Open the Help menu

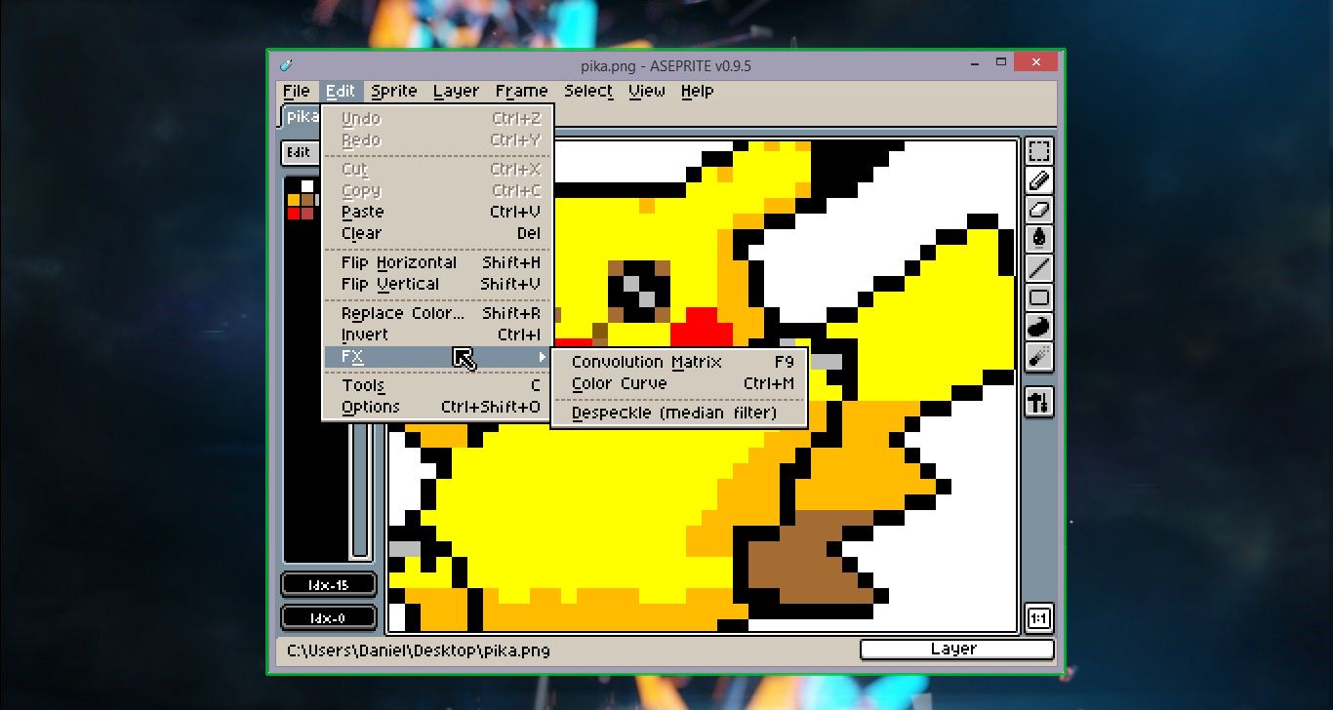698,91
